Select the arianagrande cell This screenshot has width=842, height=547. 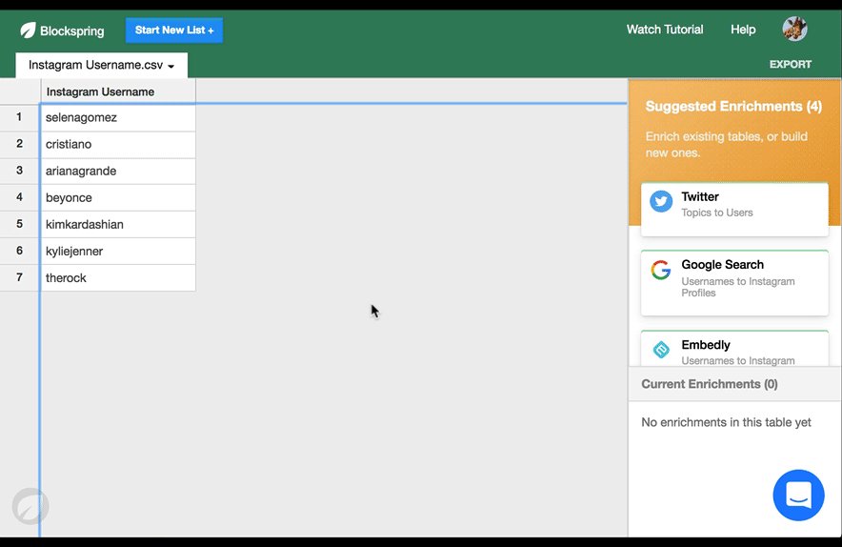click(x=118, y=172)
